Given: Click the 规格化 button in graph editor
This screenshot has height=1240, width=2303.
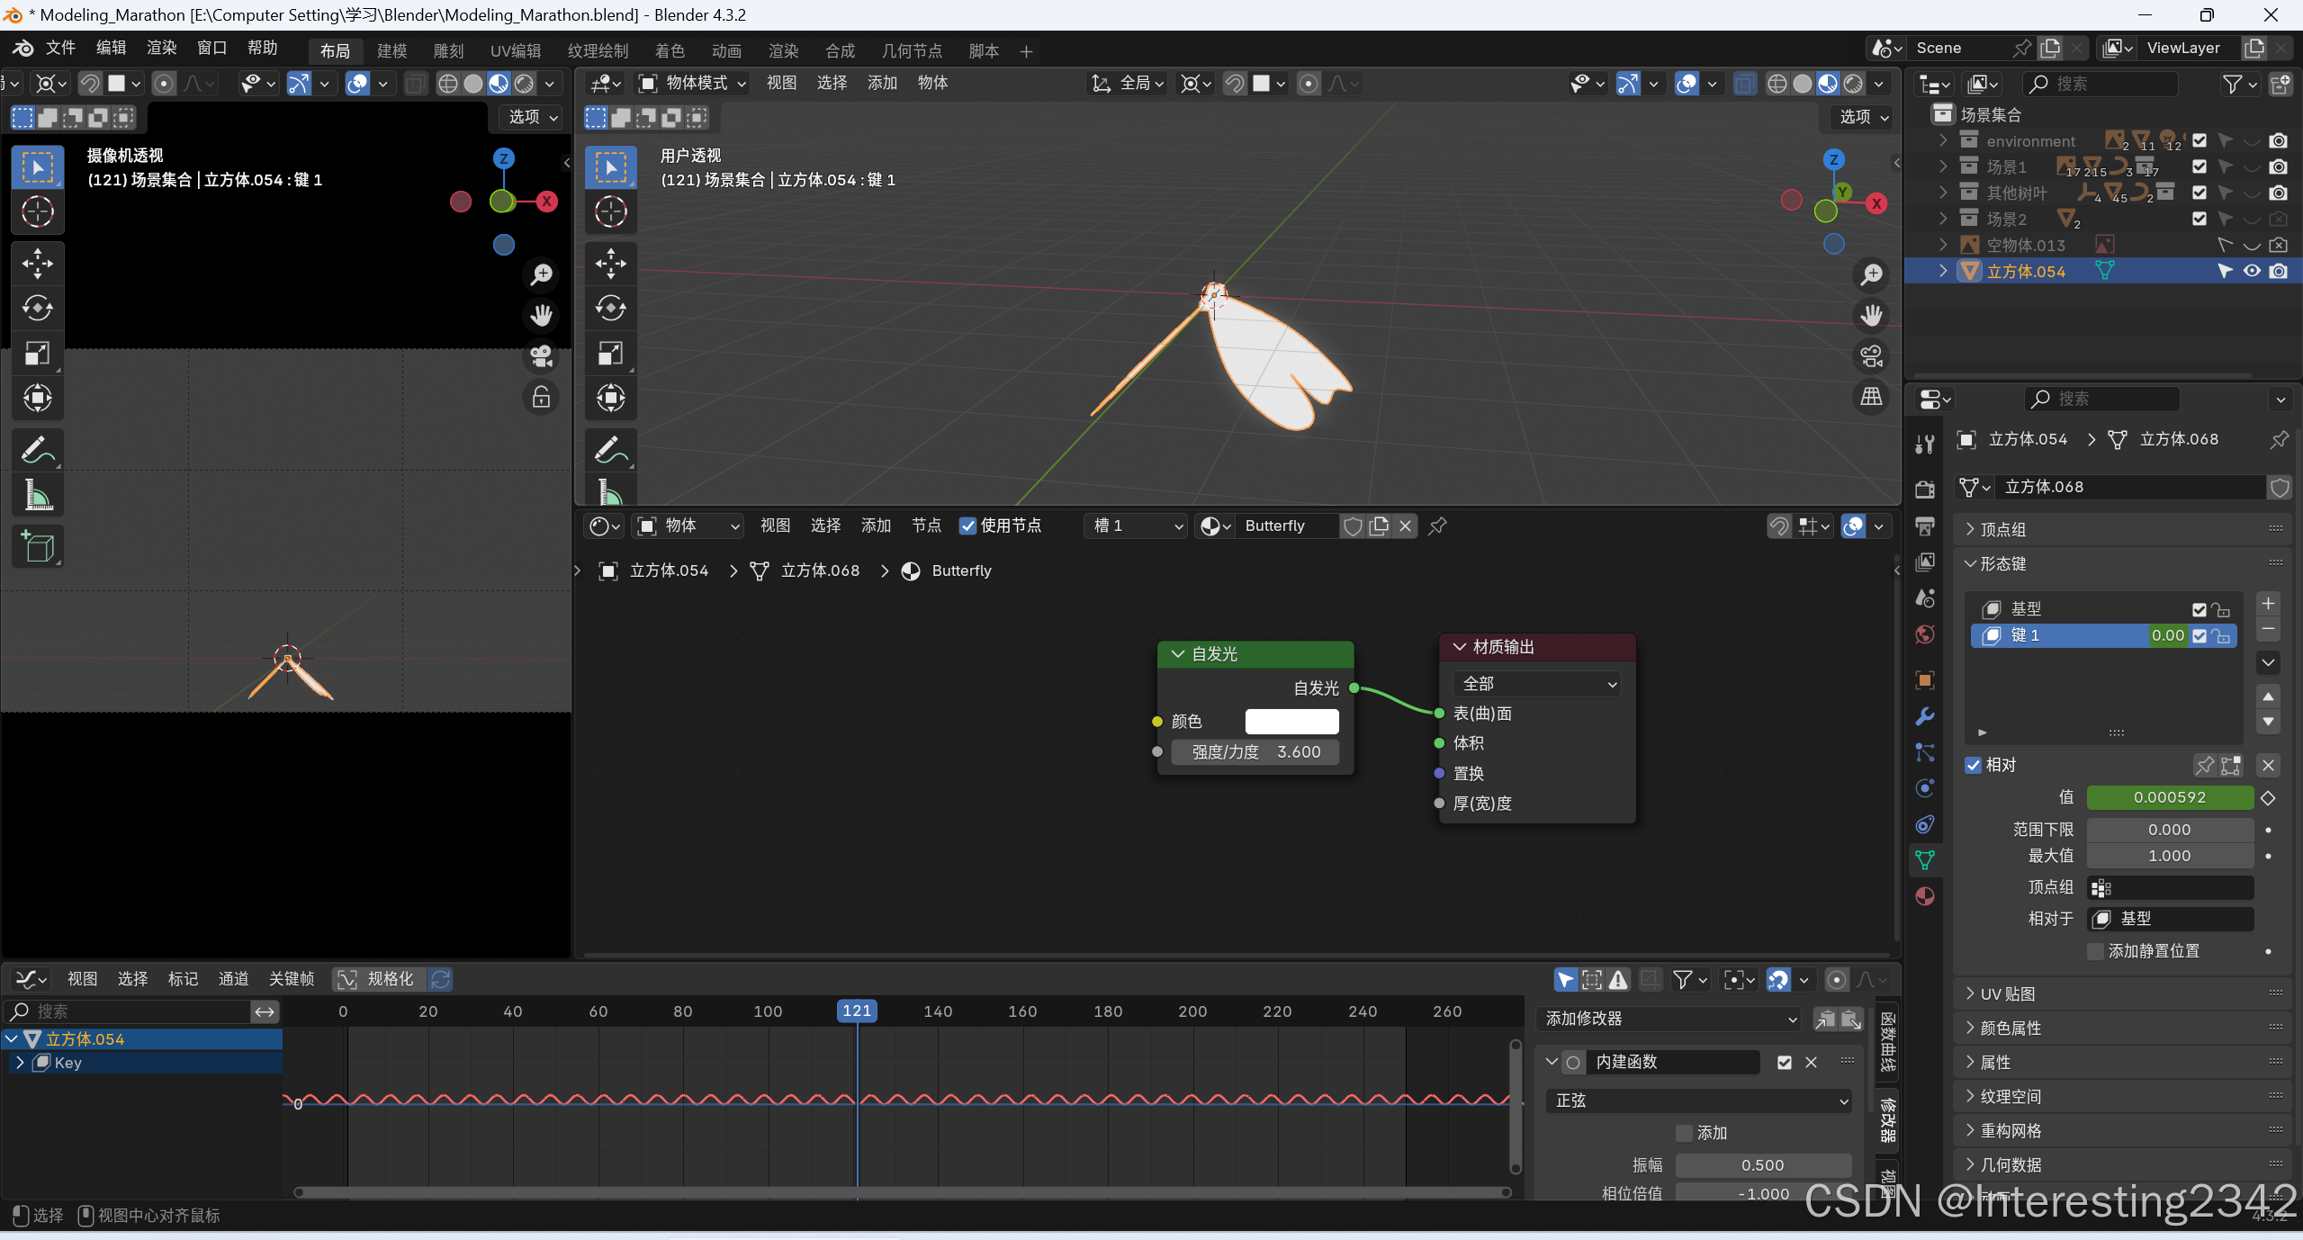Looking at the screenshot, I should [x=377, y=979].
